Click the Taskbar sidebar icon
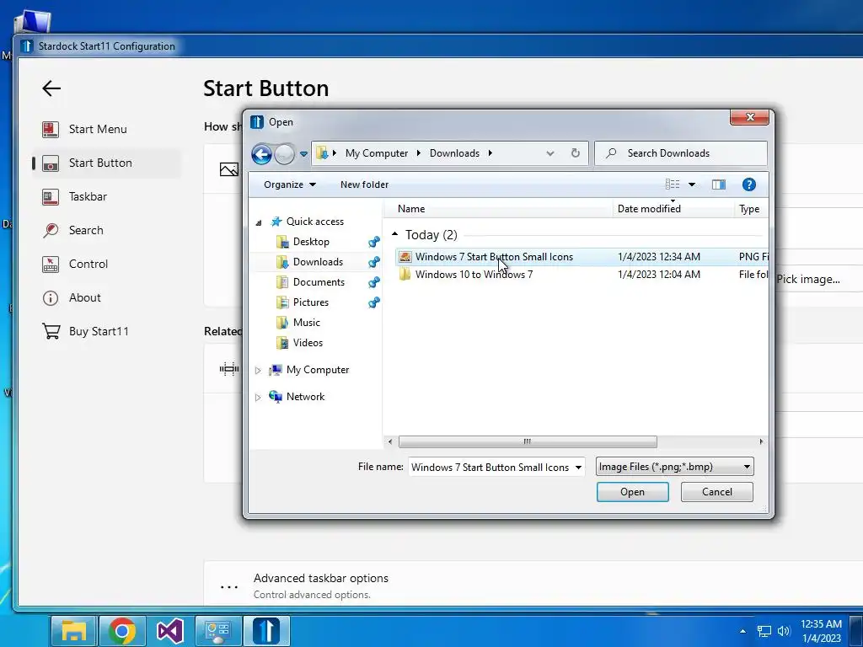This screenshot has height=647, width=863. [50, 197]
